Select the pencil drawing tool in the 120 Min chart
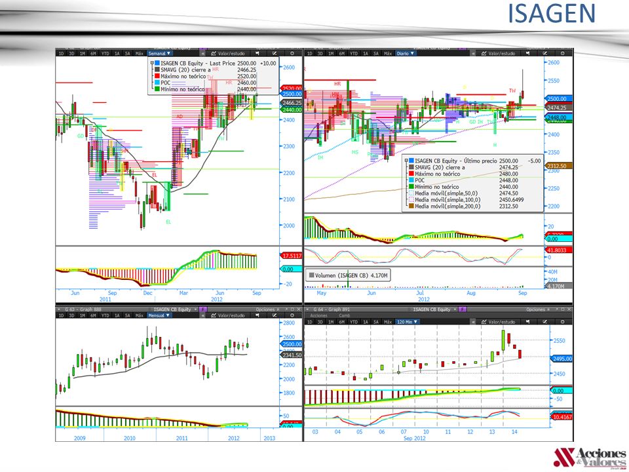Viewport: 629px width, 472px height. point(545,322)
